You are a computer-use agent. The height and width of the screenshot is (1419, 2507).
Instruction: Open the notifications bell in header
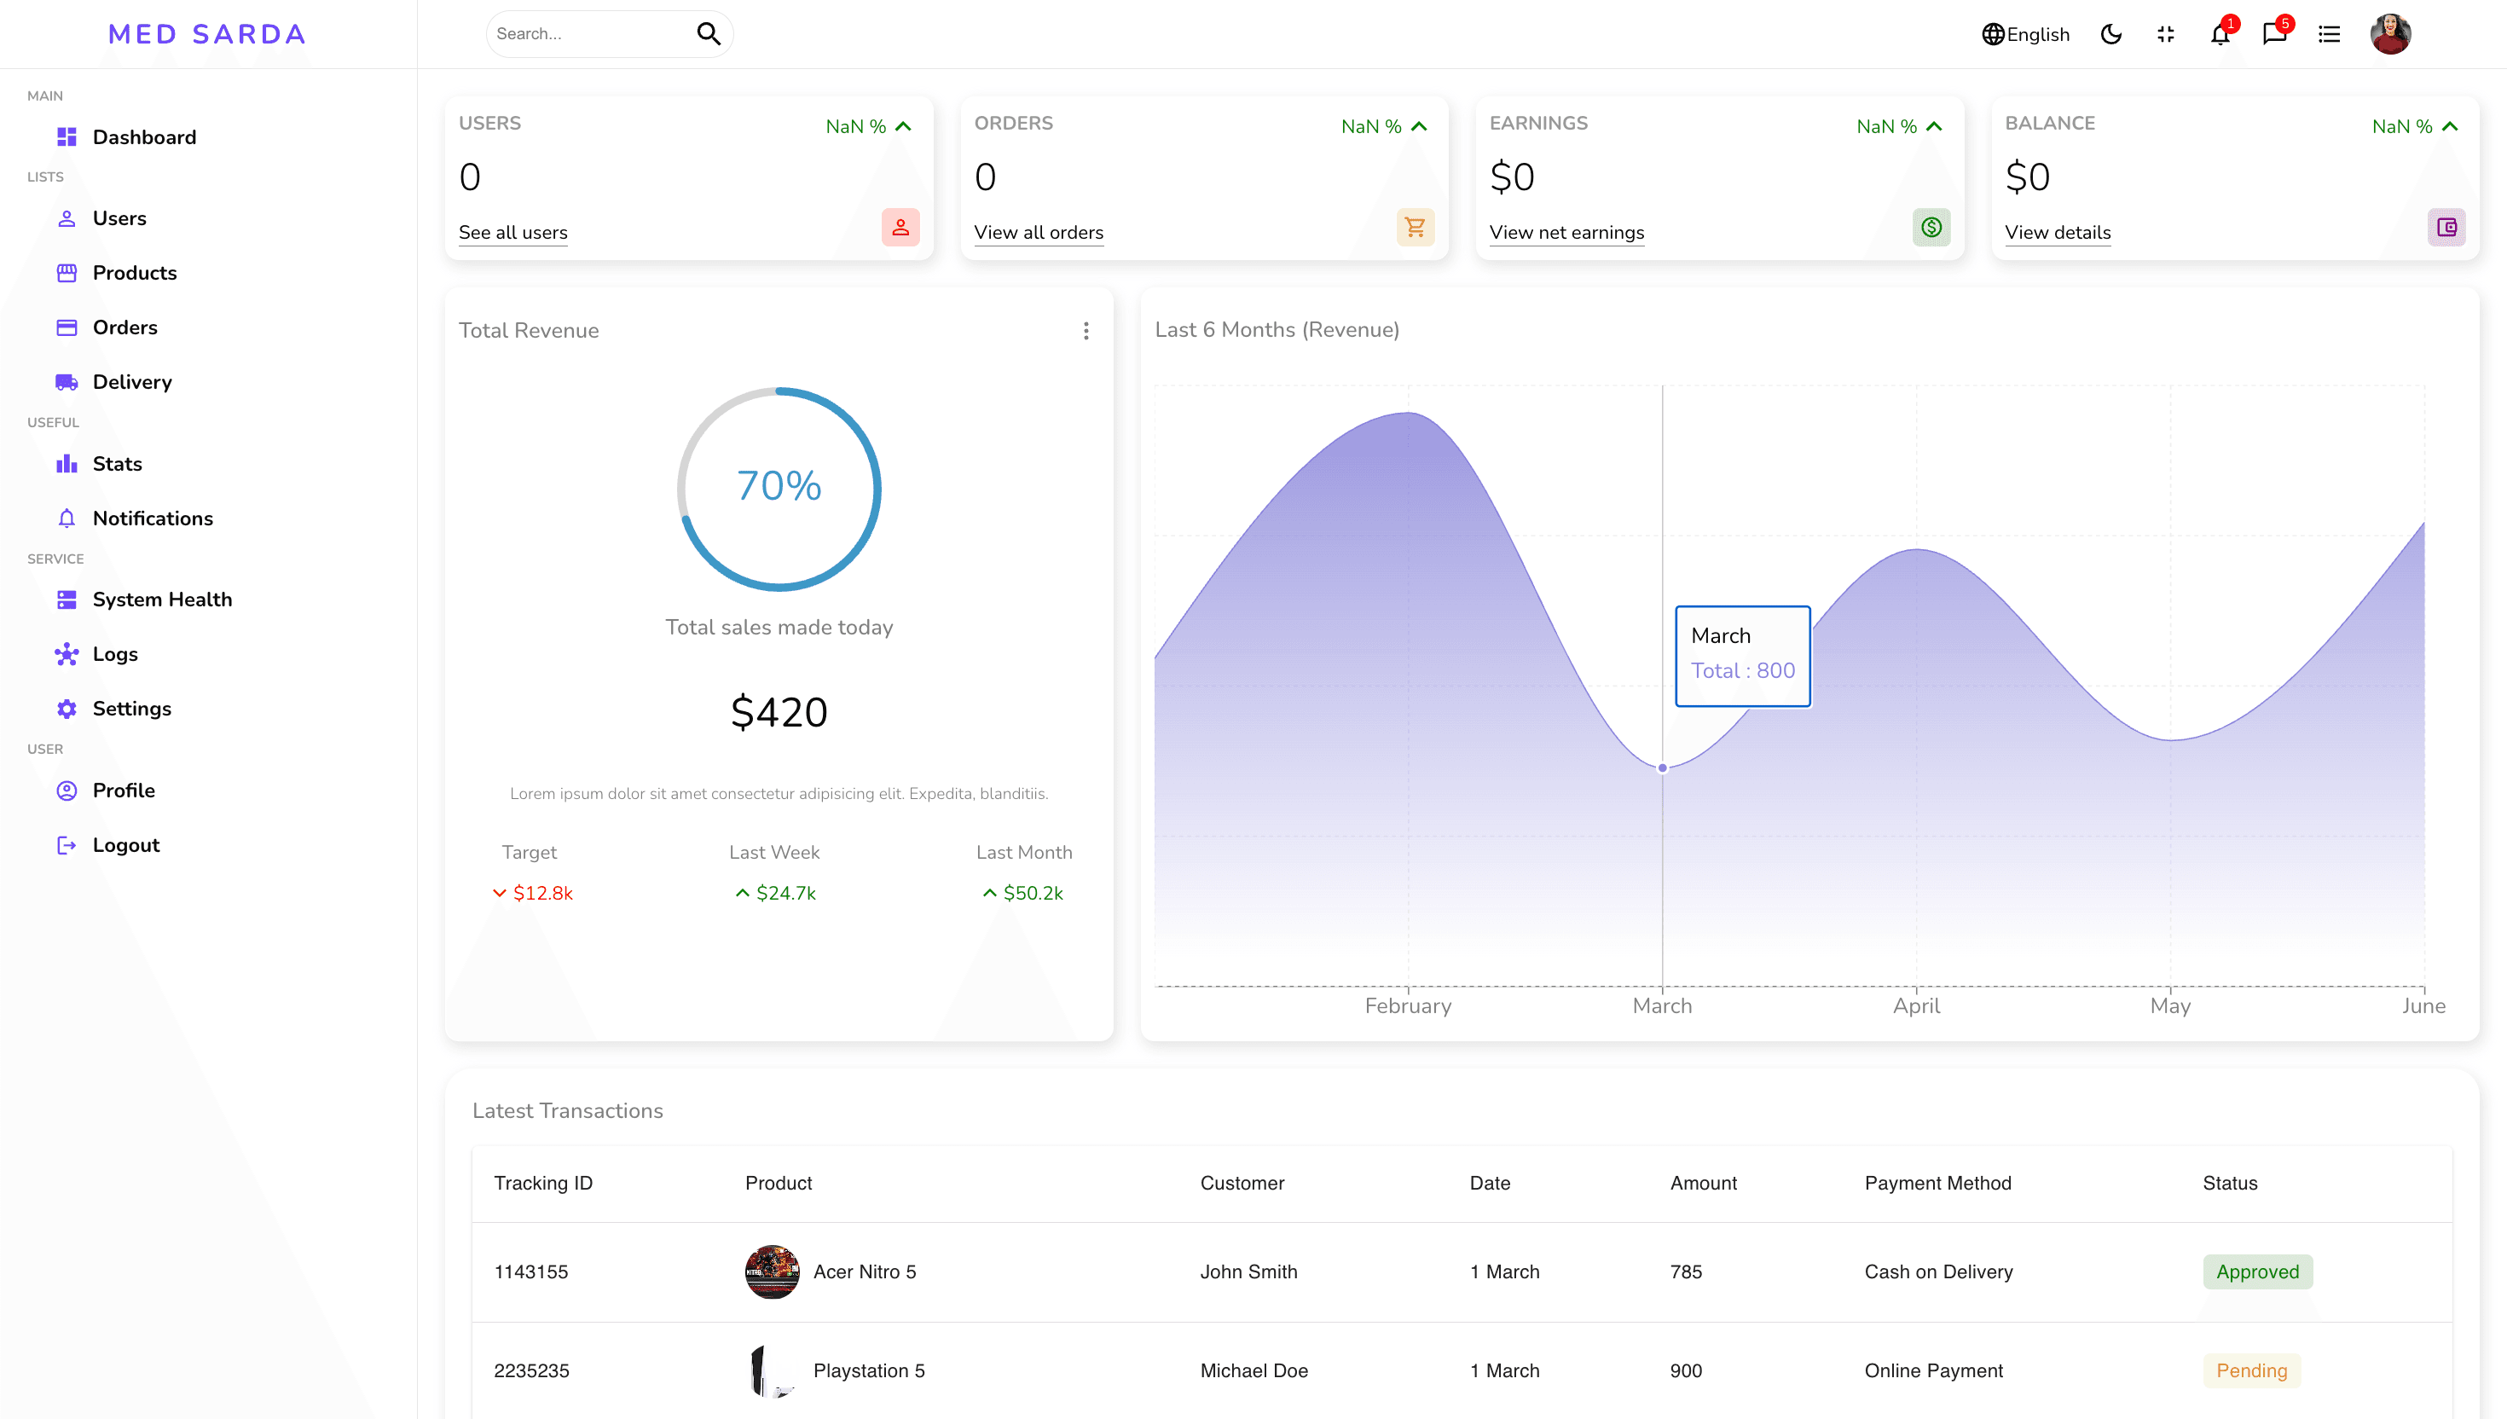coord(2220,35)
